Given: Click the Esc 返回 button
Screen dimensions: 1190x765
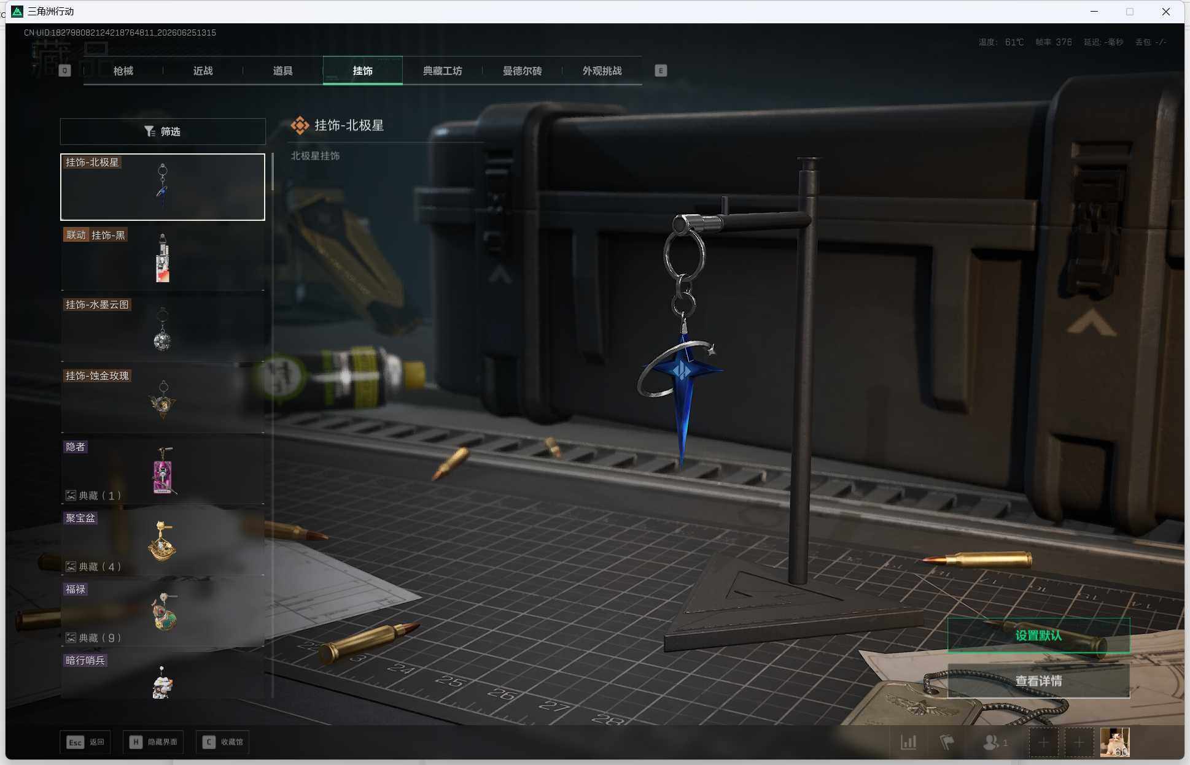Looking at the screenshot, I should point(85,742).
